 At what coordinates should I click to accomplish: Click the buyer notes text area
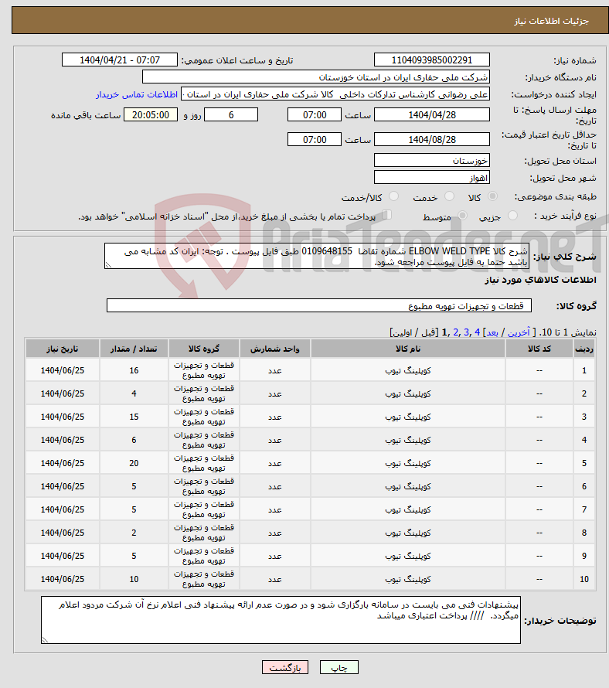point(281,620)
